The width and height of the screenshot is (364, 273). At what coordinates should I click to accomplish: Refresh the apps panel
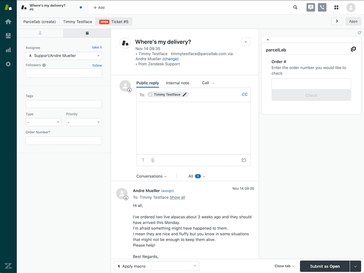359,33
